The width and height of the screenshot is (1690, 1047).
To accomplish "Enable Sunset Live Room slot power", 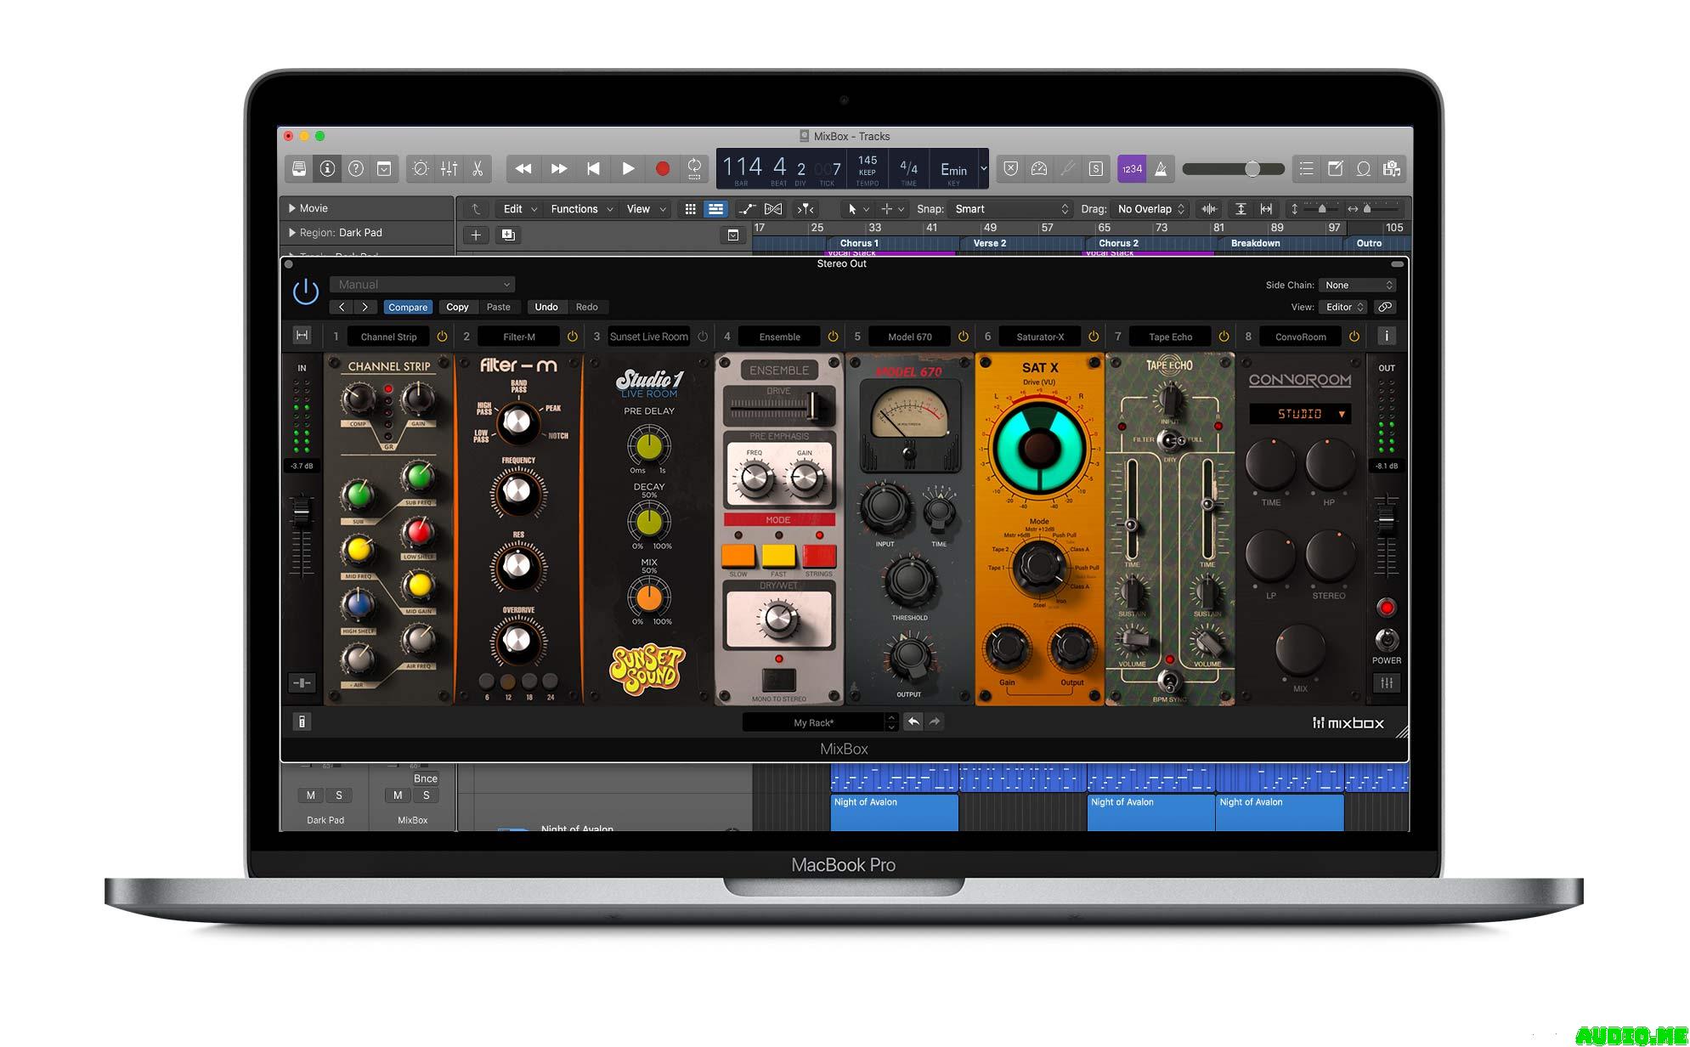I will (x=703, y=337).
